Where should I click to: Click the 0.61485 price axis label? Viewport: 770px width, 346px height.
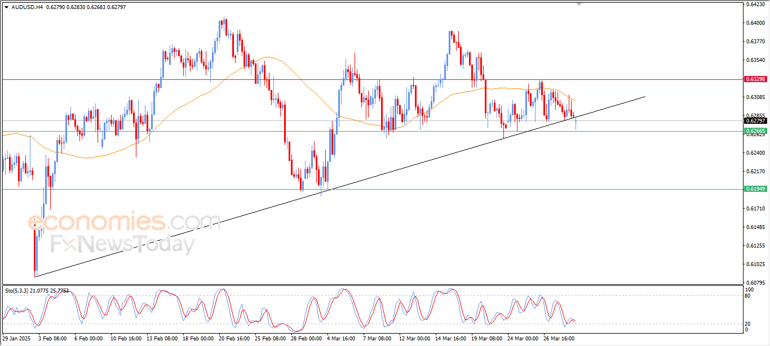click(755, 227)
